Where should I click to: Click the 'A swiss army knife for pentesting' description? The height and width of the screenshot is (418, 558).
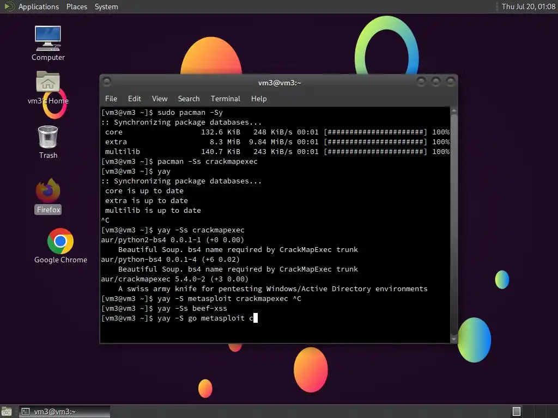click(x=272, y=289)
